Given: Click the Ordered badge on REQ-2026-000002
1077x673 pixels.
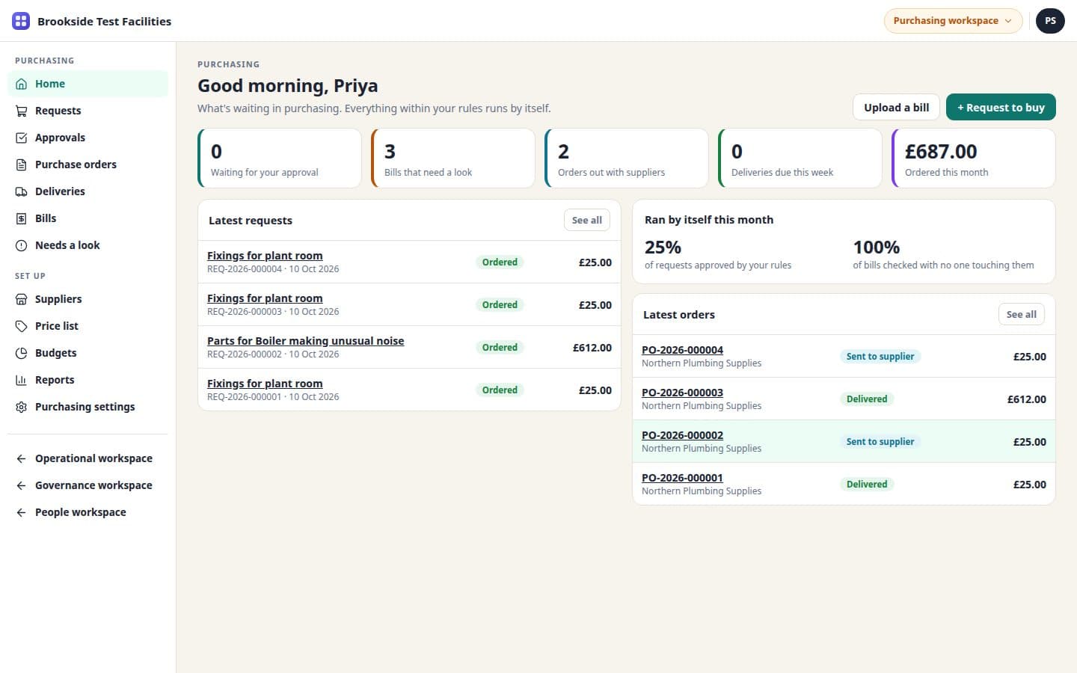Looking at the screenshot, I should 500,348.
